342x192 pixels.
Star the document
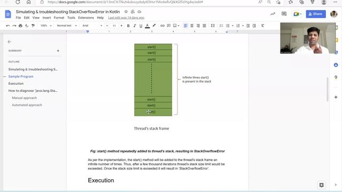pos(126,12)
